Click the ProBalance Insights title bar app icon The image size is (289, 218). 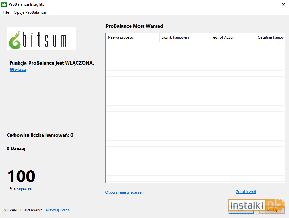4,4
